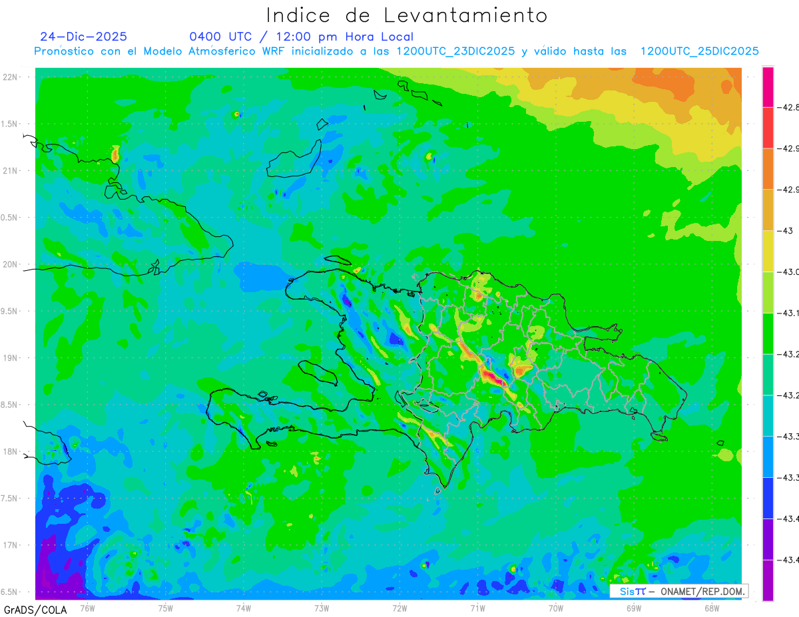Pick the bright yellow swatch in the colorbar
The image size is (799, 617).
(x=768, y=251)
